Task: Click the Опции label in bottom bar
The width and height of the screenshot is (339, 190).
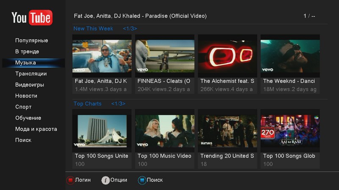Action: [119, 180]
